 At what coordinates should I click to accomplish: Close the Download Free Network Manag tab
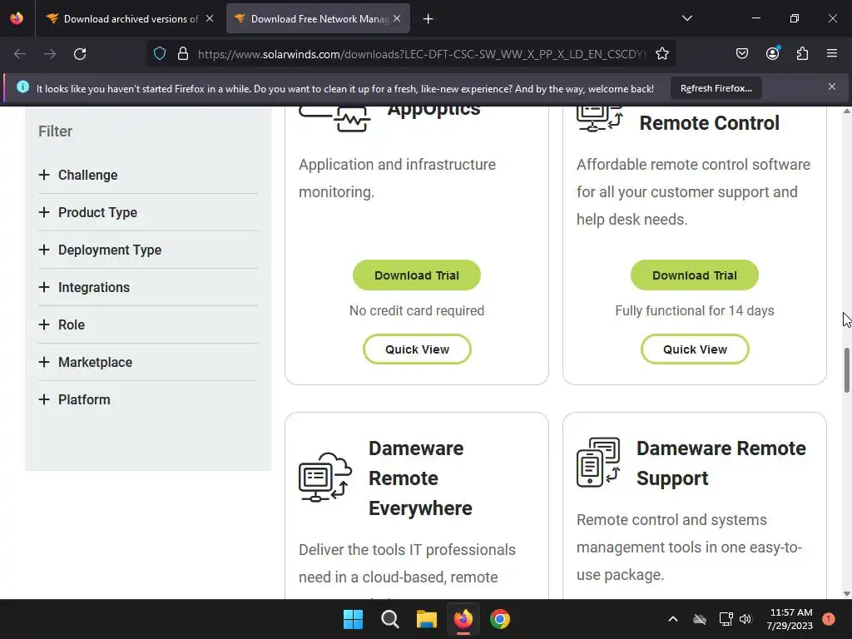pyautogui.click(x=397, y=18)
